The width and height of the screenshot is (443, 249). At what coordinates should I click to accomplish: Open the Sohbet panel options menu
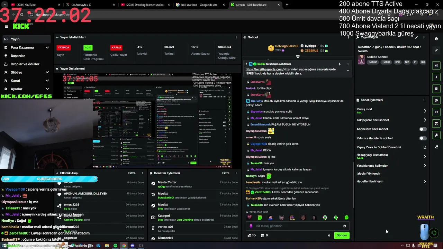(x=348, y=37)
